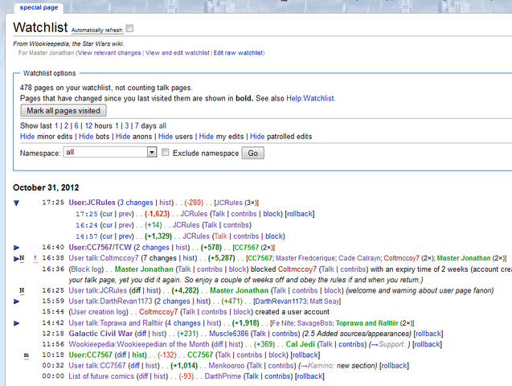Open DarthPrime user link
Screen dimensions: 512x386
(x=223, y=376)
